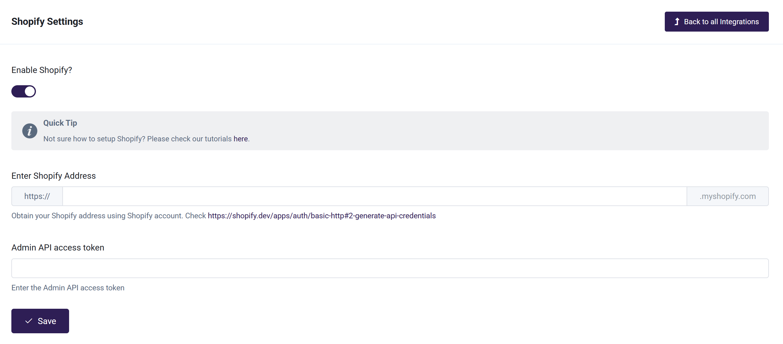Click the Quick Tip info icon
The image size is (783, 344).
coord(30,131)
